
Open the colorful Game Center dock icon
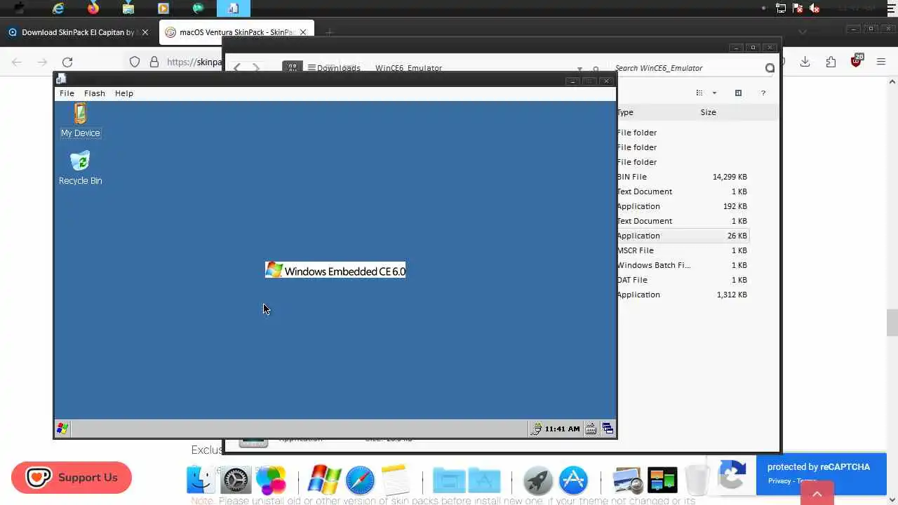click(x=272, y=480)
